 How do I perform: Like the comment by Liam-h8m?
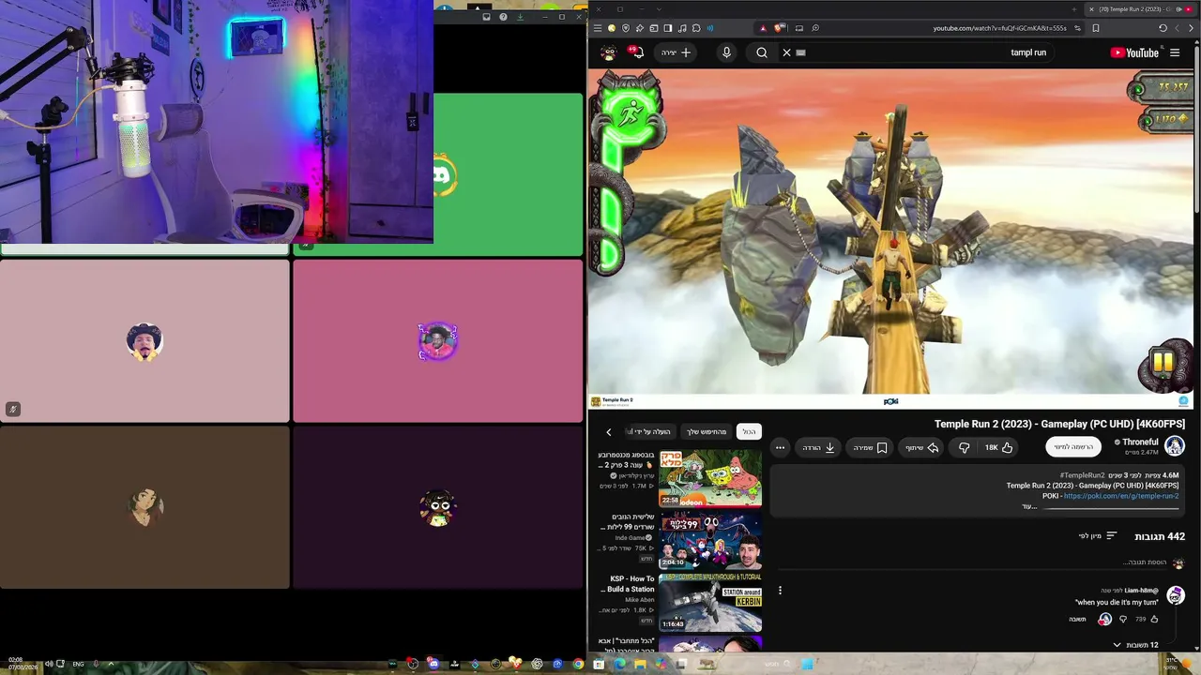coord(1154,619)
